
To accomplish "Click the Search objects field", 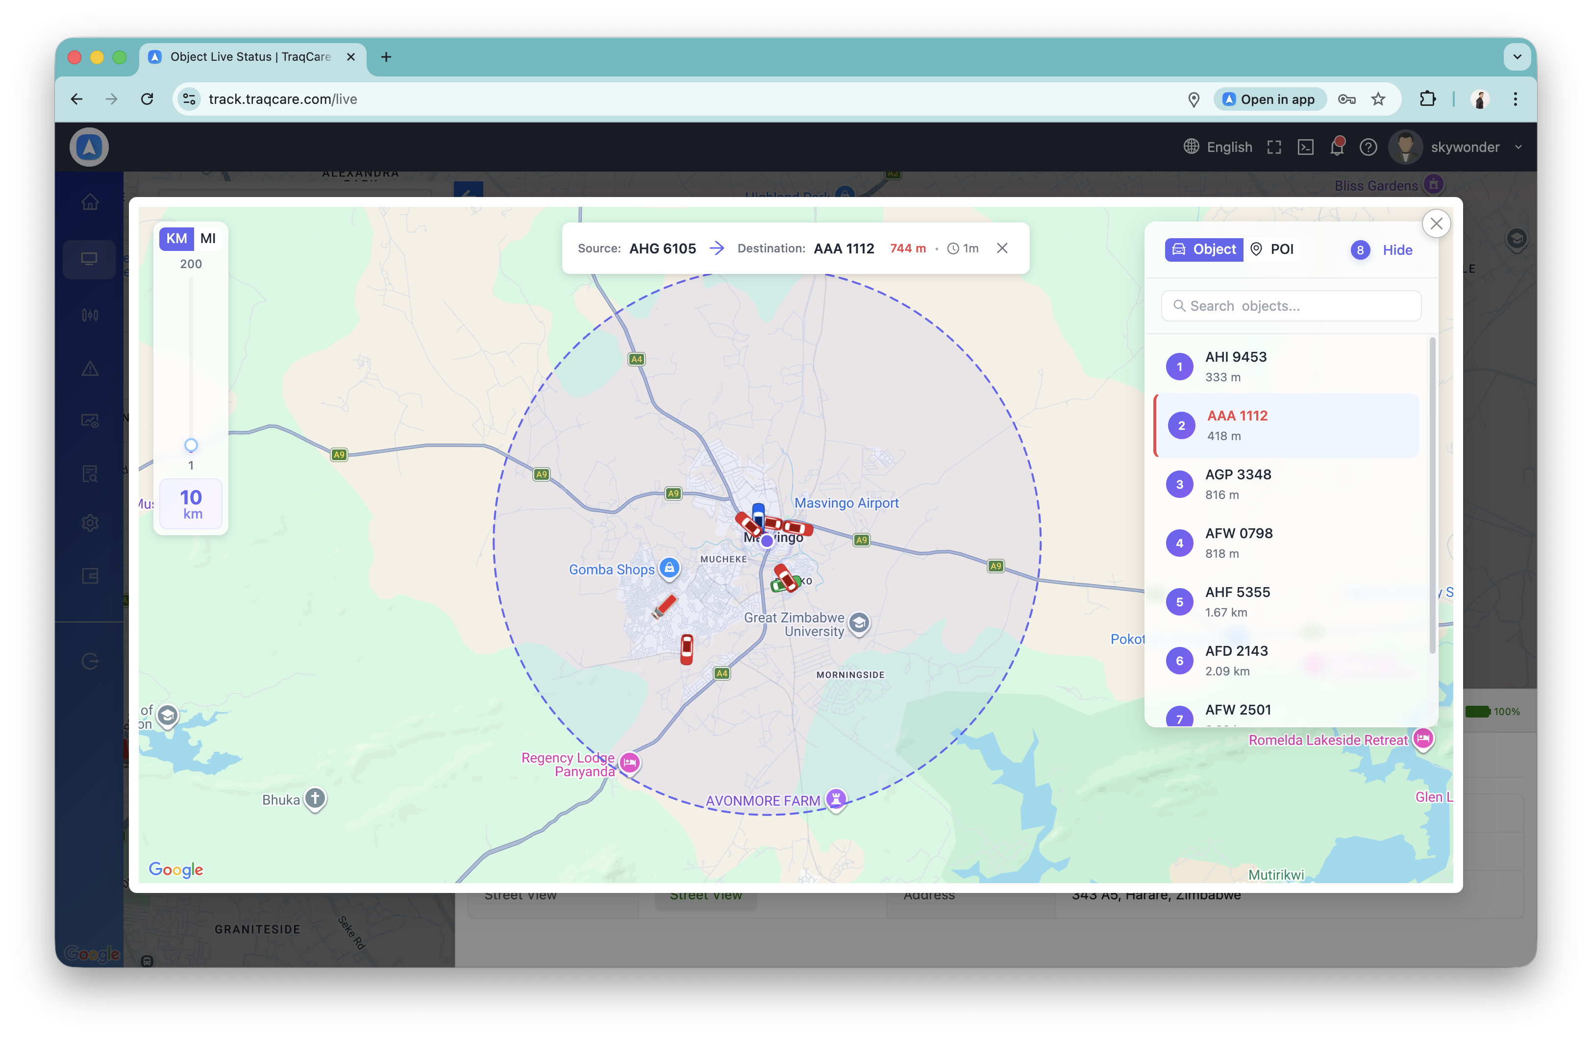I will coord(1291,306).
